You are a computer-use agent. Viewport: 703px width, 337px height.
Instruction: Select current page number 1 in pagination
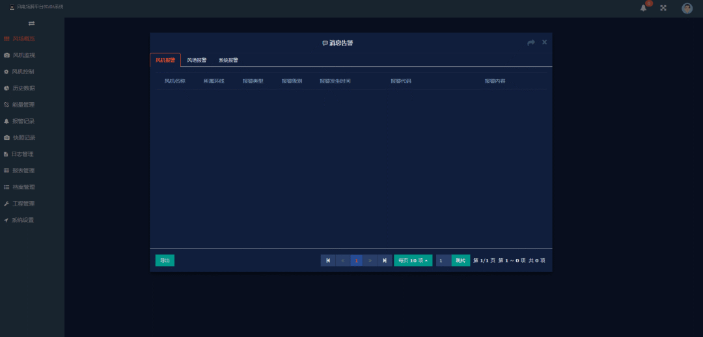click(357, 260)
